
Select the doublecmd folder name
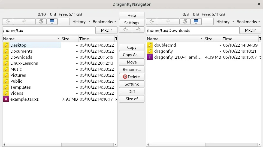coord(165,45)
